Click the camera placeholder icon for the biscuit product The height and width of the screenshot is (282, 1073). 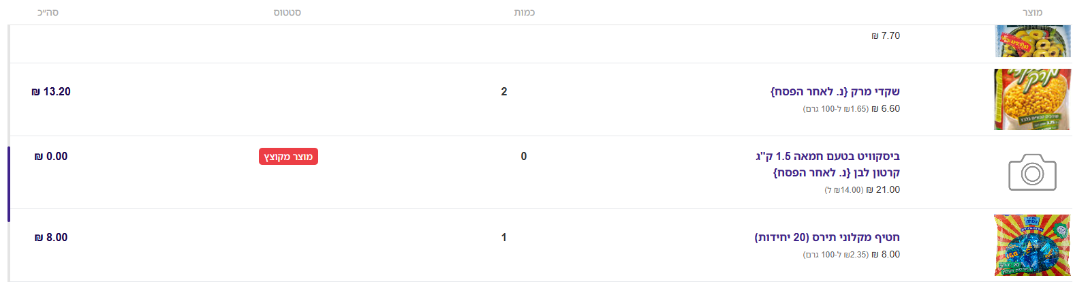pos(1032,172)
